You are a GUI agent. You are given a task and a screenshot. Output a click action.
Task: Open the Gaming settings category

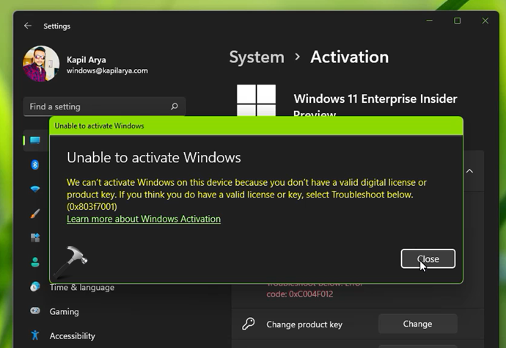tap(64, 311)
